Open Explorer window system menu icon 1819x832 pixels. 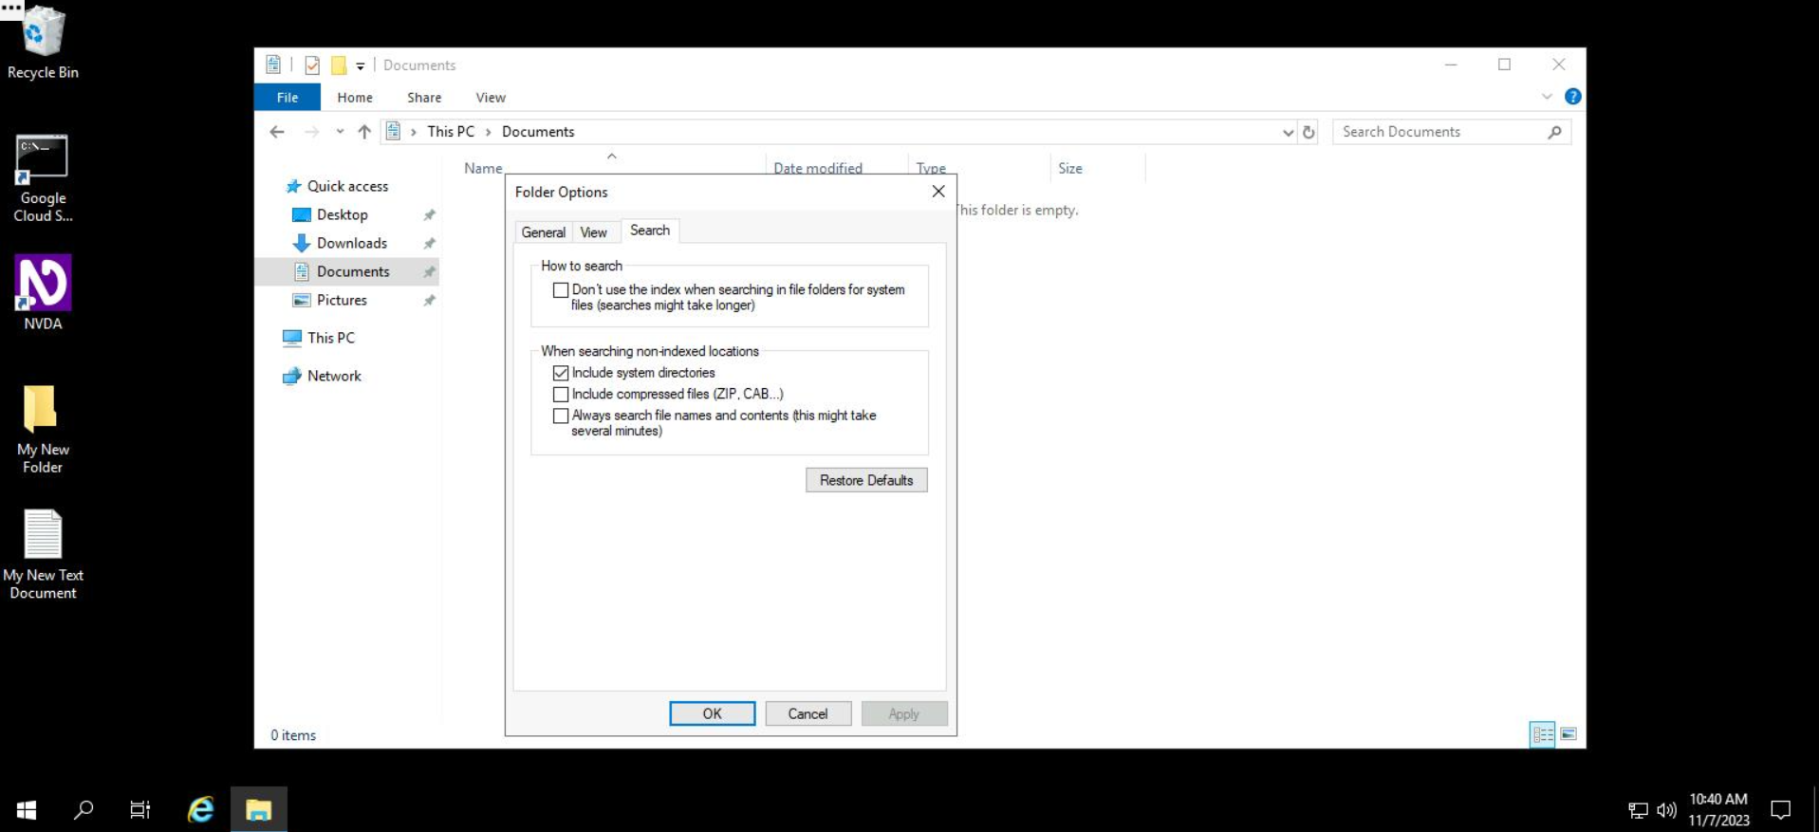(273, 65)
